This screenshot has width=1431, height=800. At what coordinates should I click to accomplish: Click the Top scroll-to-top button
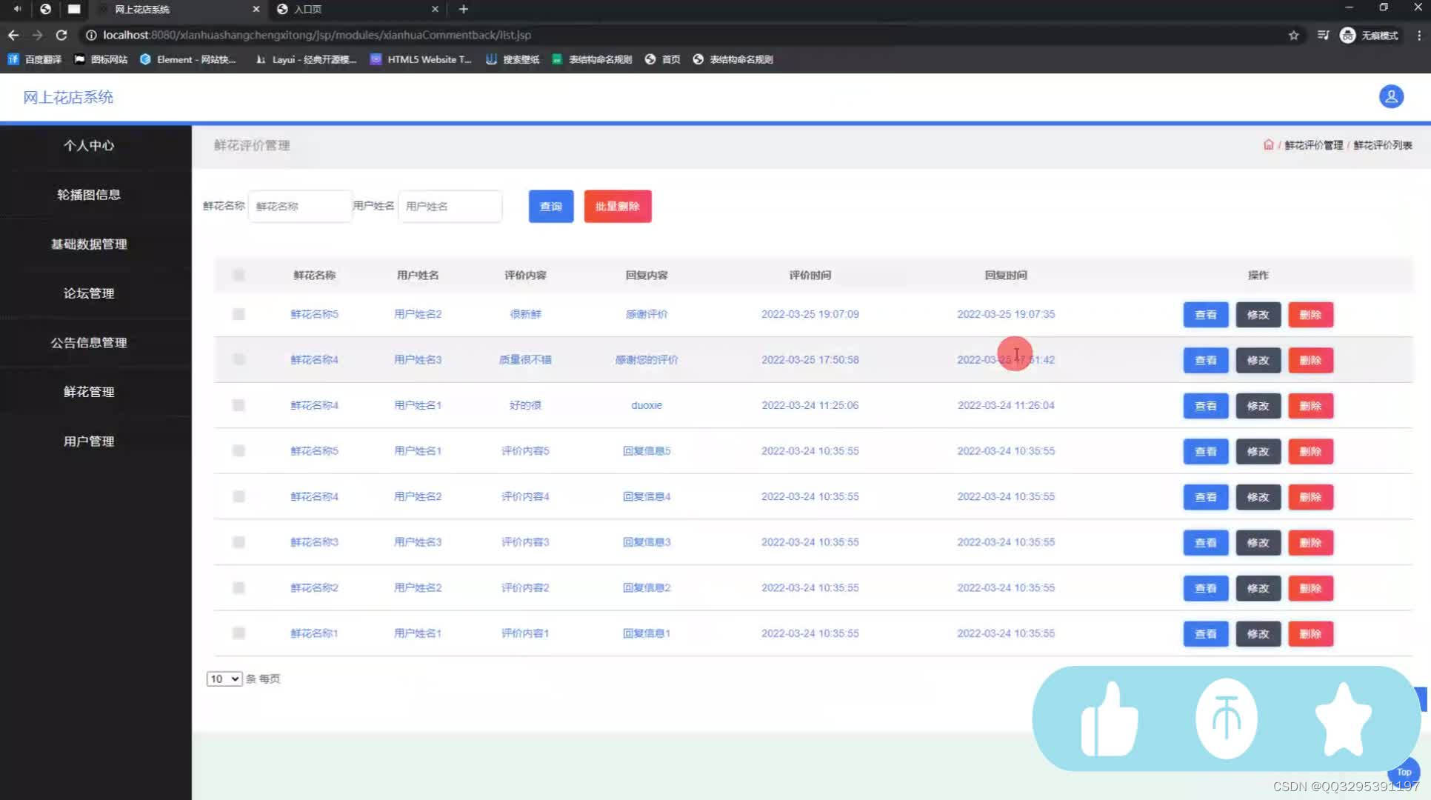(1404, 772)
